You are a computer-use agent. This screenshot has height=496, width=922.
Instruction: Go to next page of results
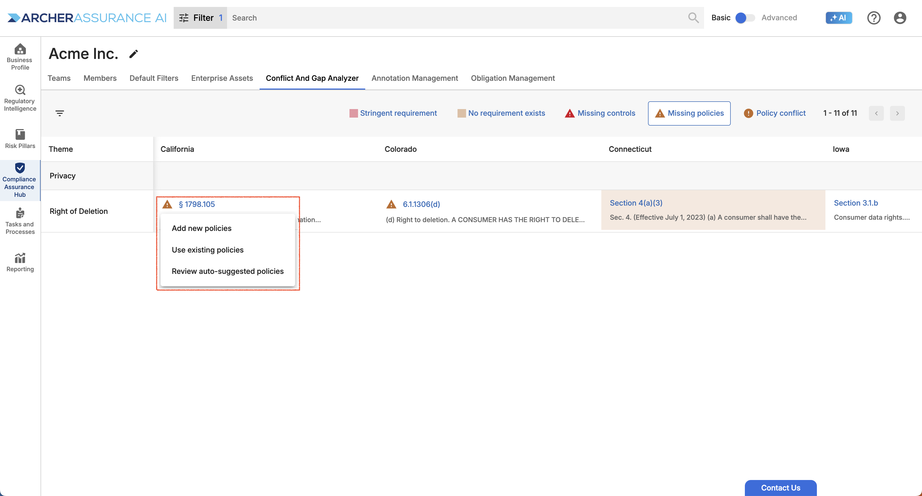point(897,113)
